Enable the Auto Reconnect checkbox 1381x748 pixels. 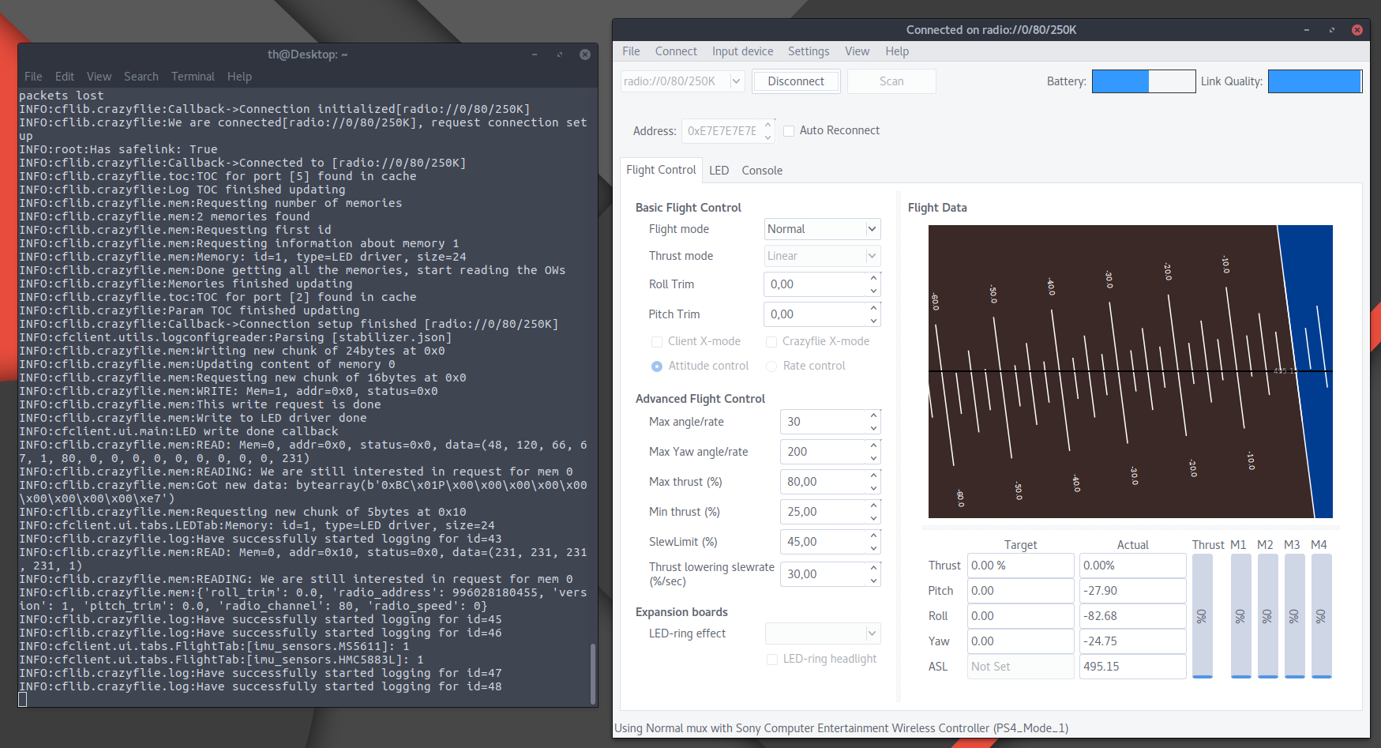click(789, 131)
